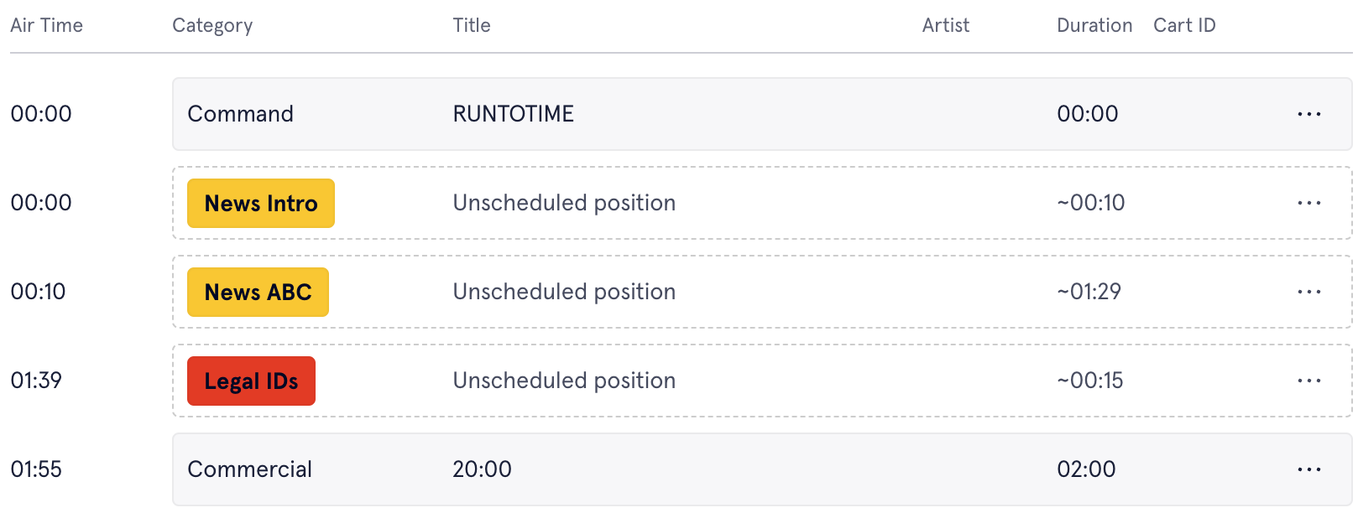Click the red Legal IDs tag
1358x513 pixels.
click(251, 381)
